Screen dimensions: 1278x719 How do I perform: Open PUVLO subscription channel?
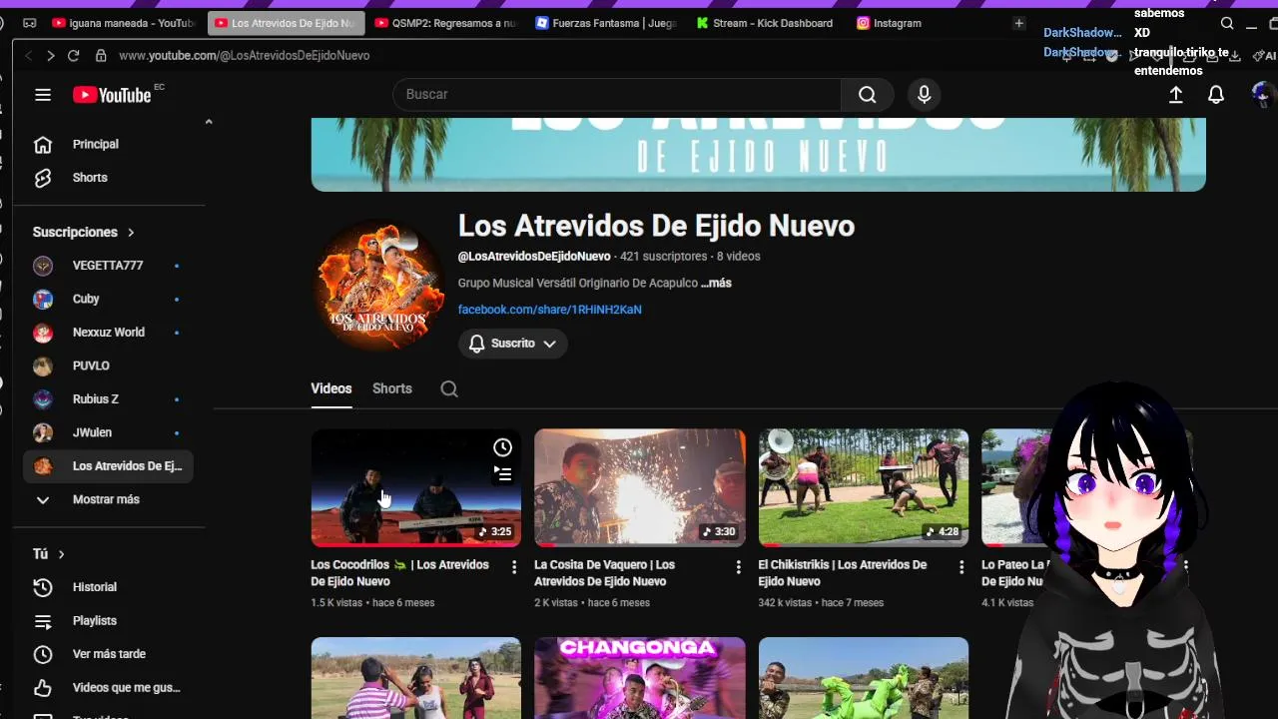click(108, 365)
